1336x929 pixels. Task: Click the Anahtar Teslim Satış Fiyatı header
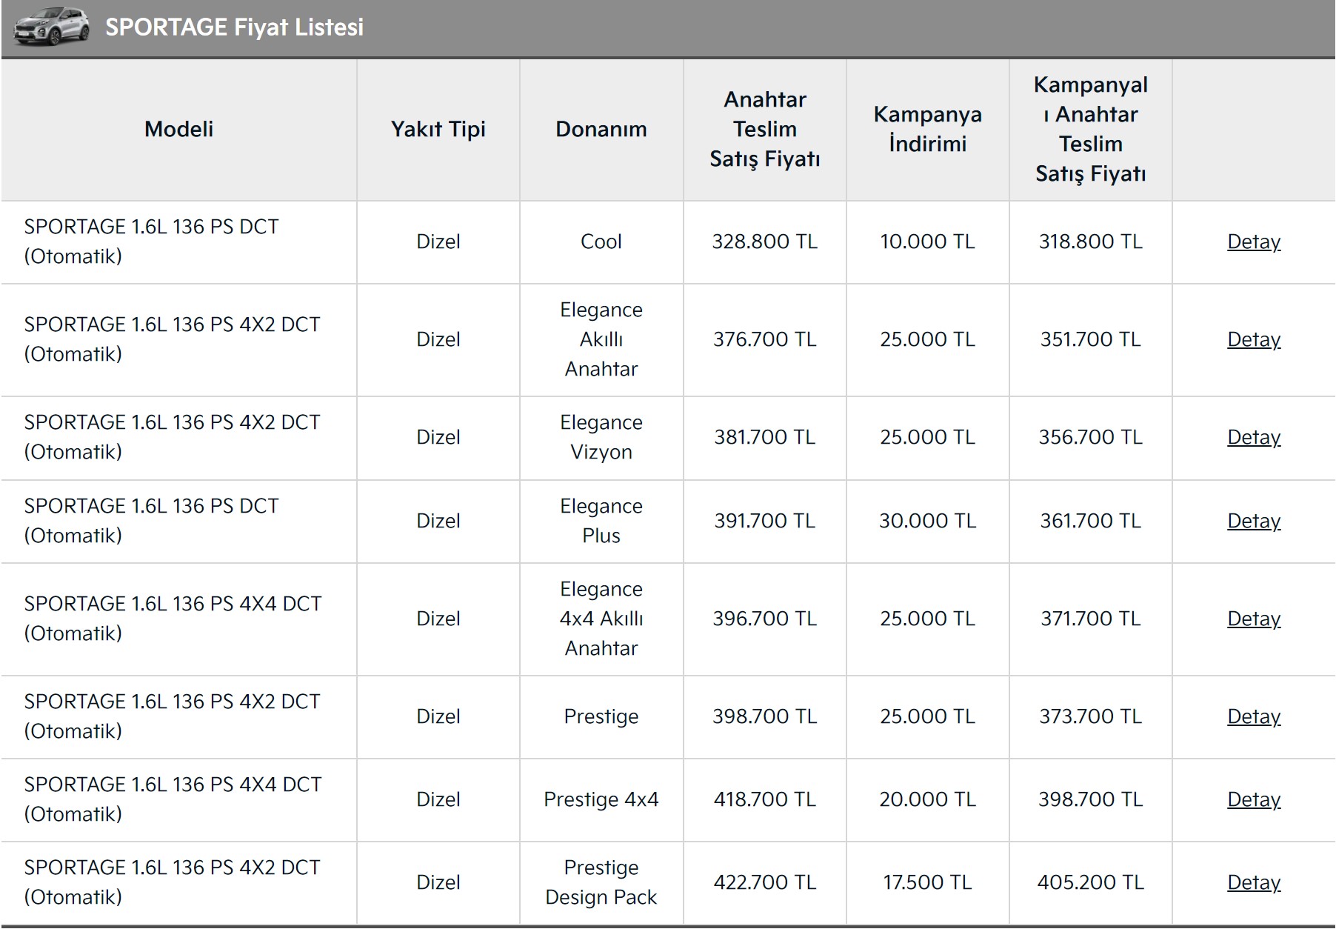[x=764, y=129]
